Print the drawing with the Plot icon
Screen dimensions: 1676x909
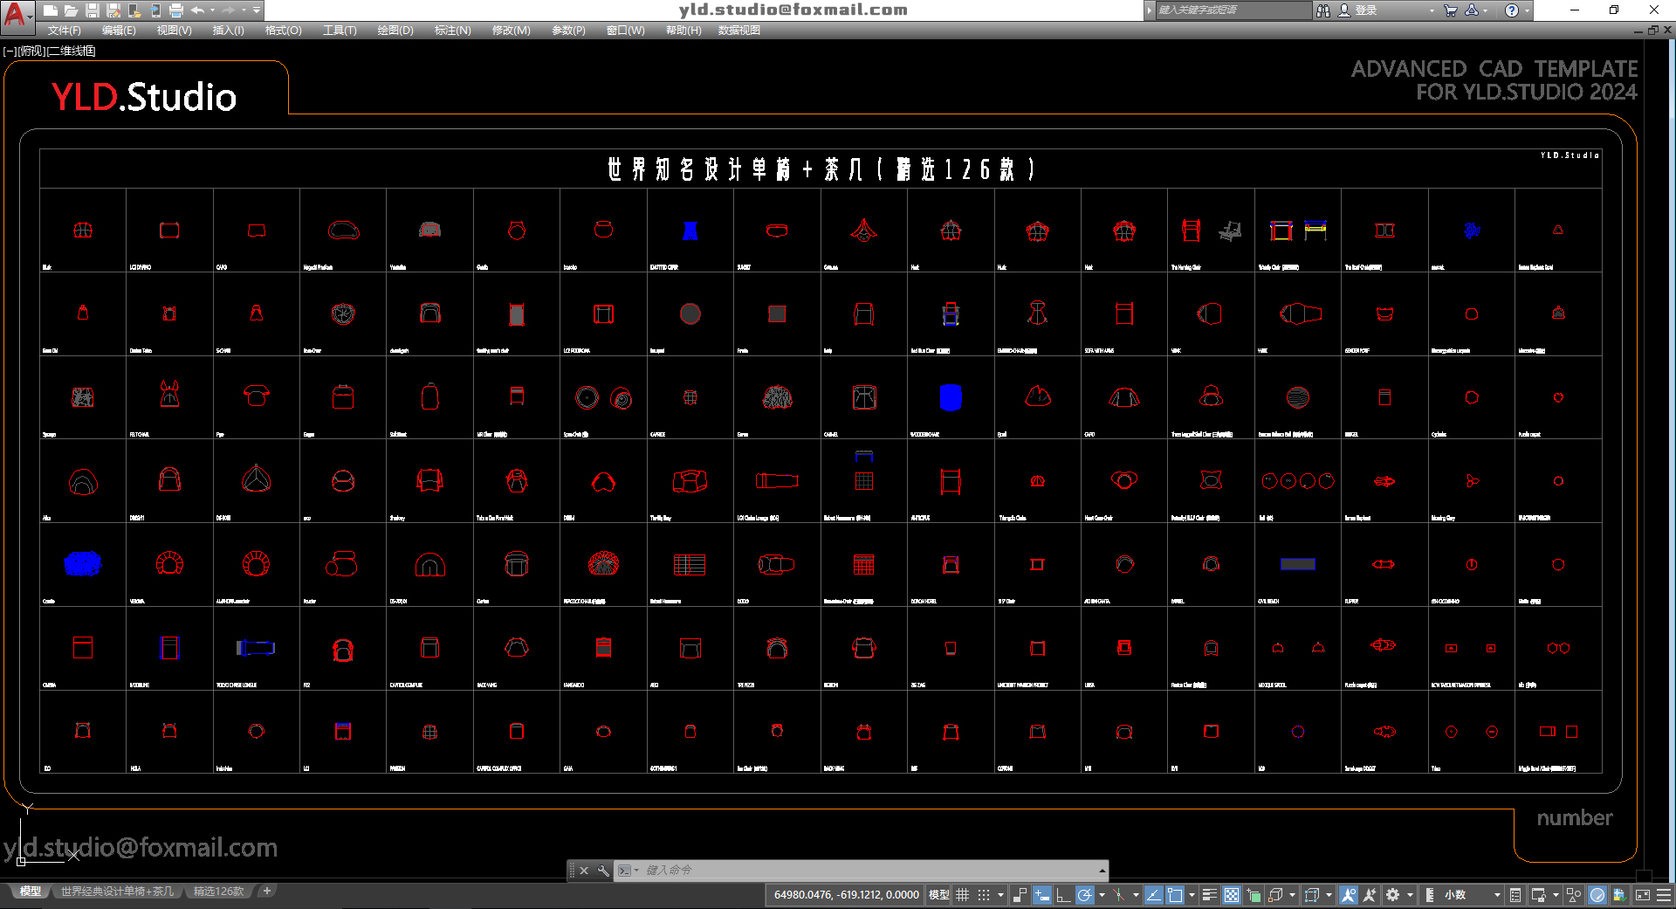175,10
